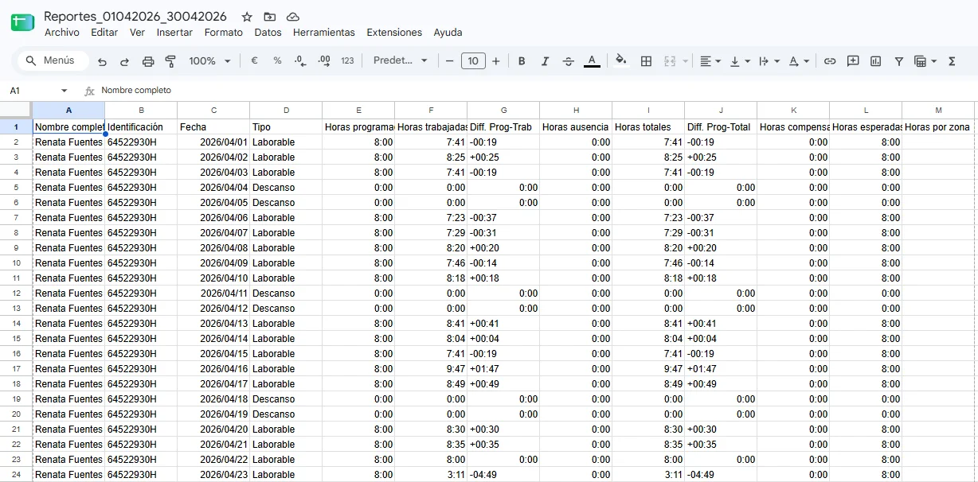Open the functions sigma icon
Viewport: 978px width, 482px height.
click(952, 61)
